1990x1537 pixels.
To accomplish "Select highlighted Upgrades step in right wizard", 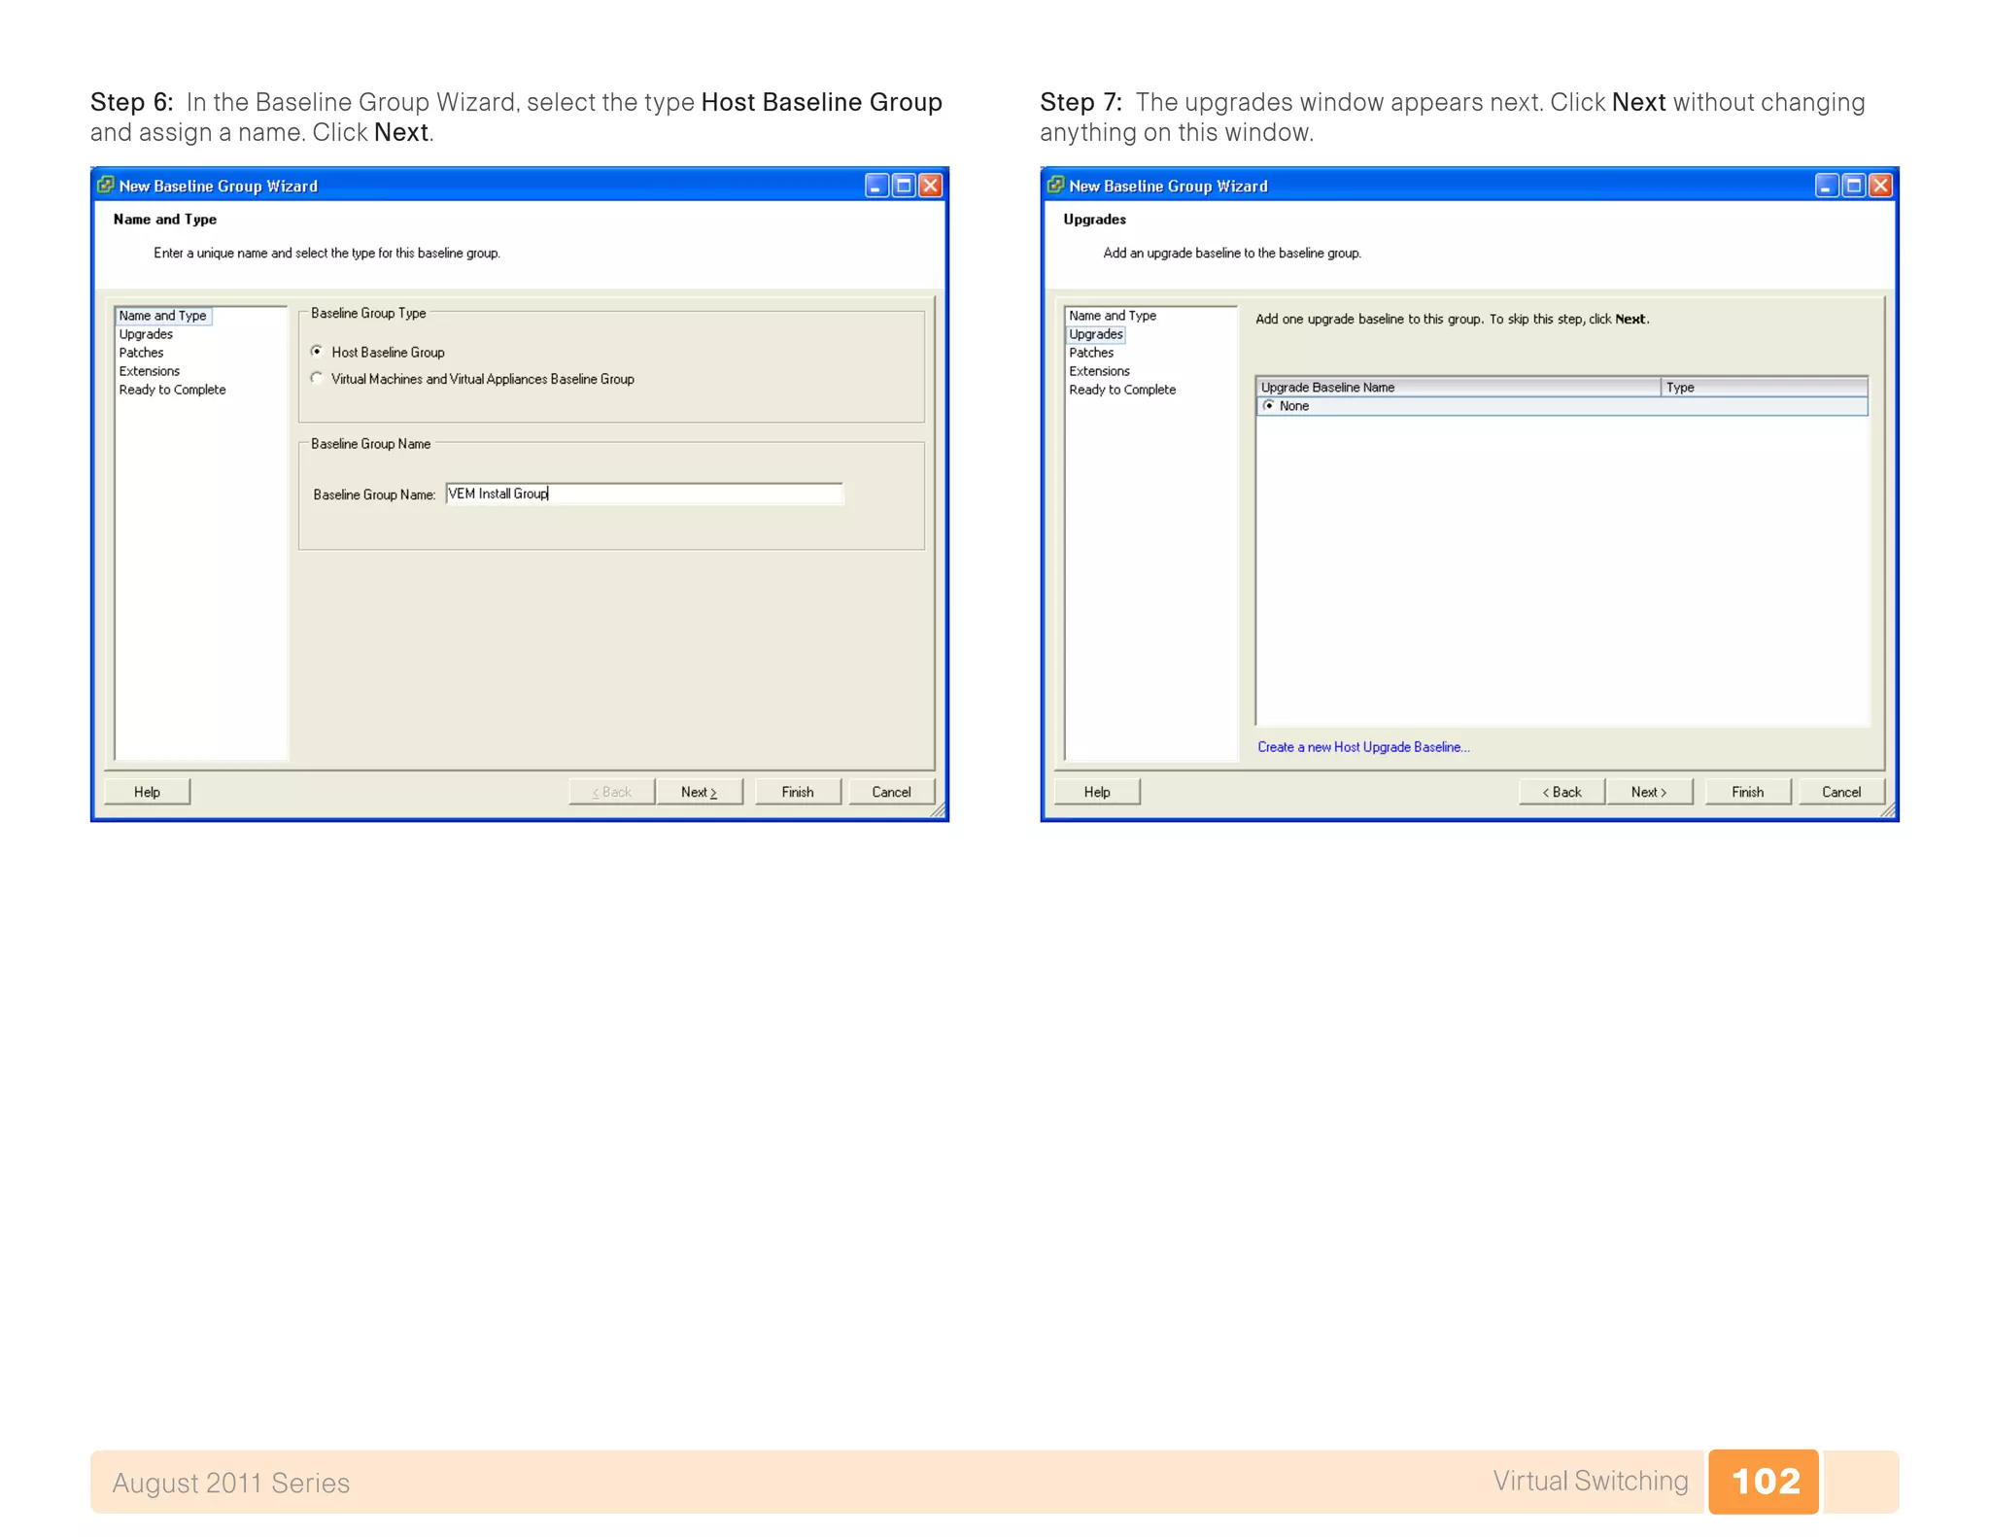I will tap(1096, 334).
